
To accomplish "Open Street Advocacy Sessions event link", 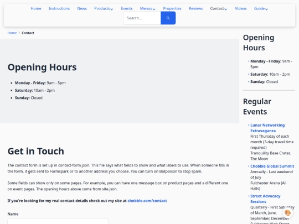I will [265, 199].
